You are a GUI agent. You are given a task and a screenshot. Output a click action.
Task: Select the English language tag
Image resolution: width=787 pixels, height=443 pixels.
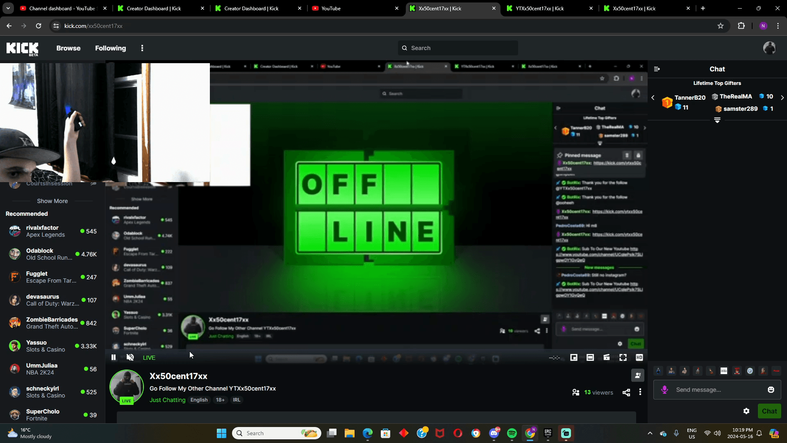click(x=199, y=400)
